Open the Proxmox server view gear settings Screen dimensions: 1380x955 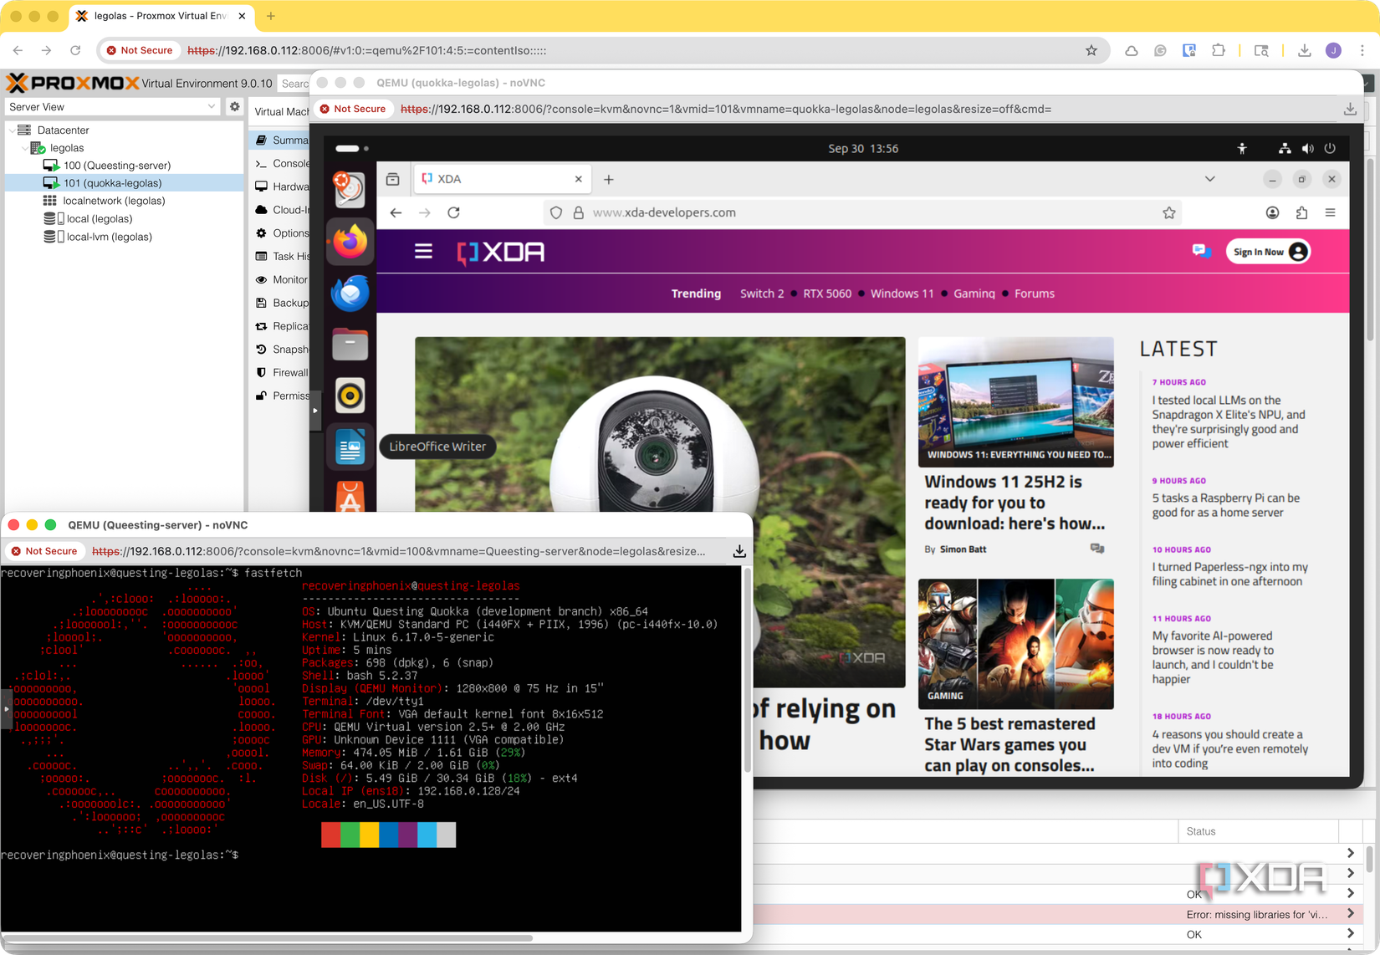click(235, 107)
